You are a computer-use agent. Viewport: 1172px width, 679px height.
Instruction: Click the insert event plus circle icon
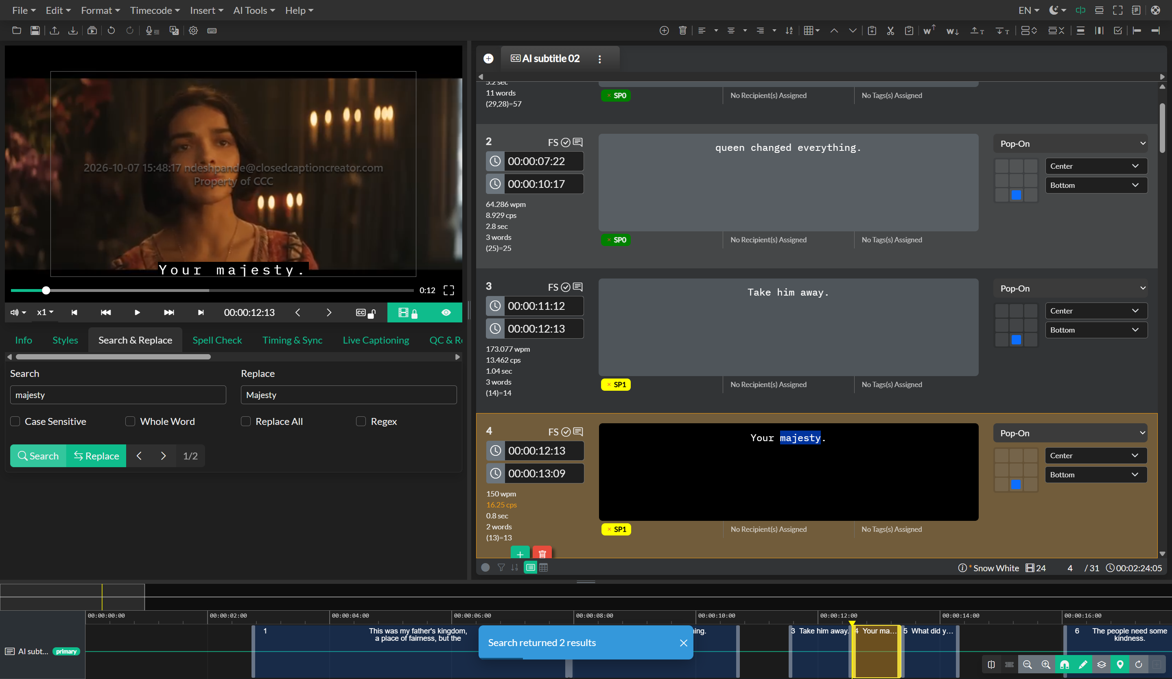click(664, 30)
